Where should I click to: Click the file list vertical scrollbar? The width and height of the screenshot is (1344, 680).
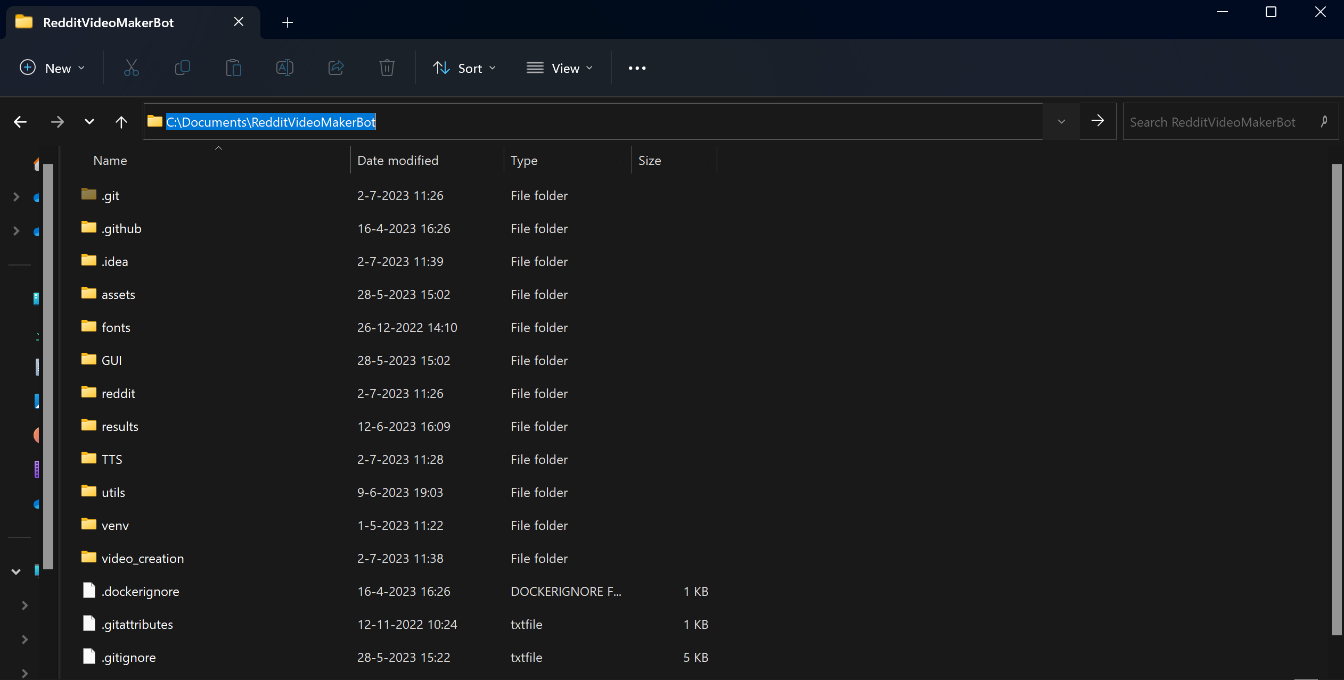point(1337,399)
